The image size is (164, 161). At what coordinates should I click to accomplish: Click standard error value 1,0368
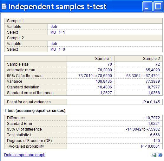154,93
